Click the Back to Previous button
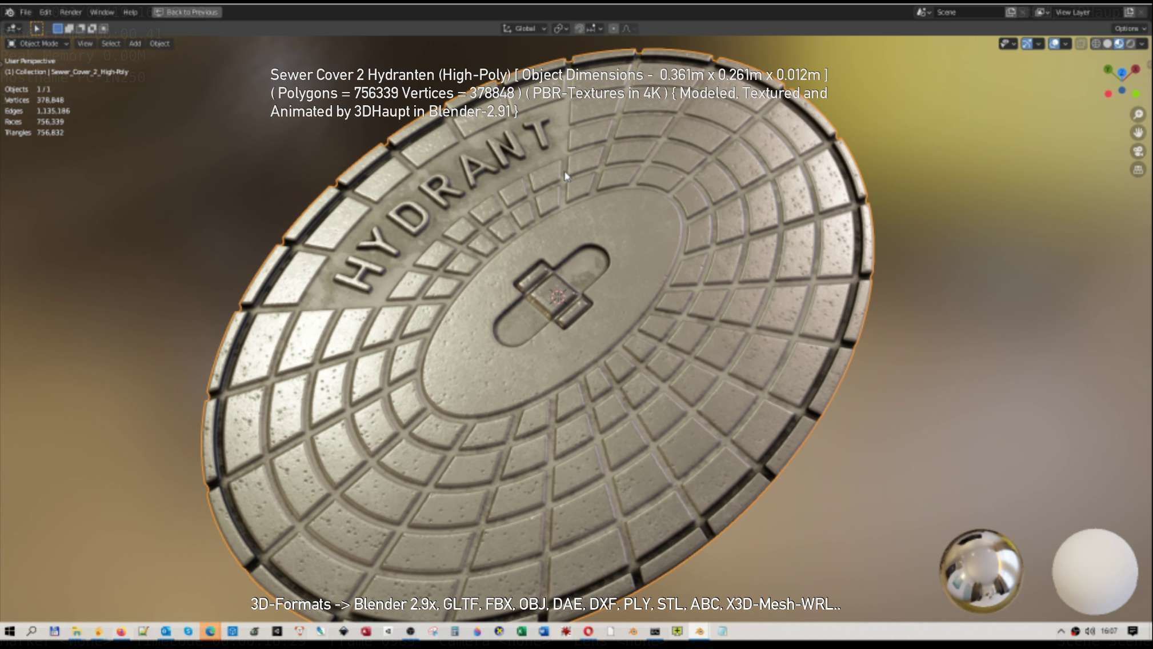The width and height of the screenshot is (1153, 649). click(x=187, y=12)
